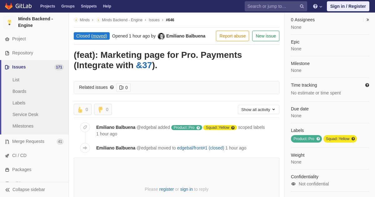Image resolution: width=375 pixels, height=197 pixels.
Task: Click the Report abuse button
Action: tap(232, 36)
